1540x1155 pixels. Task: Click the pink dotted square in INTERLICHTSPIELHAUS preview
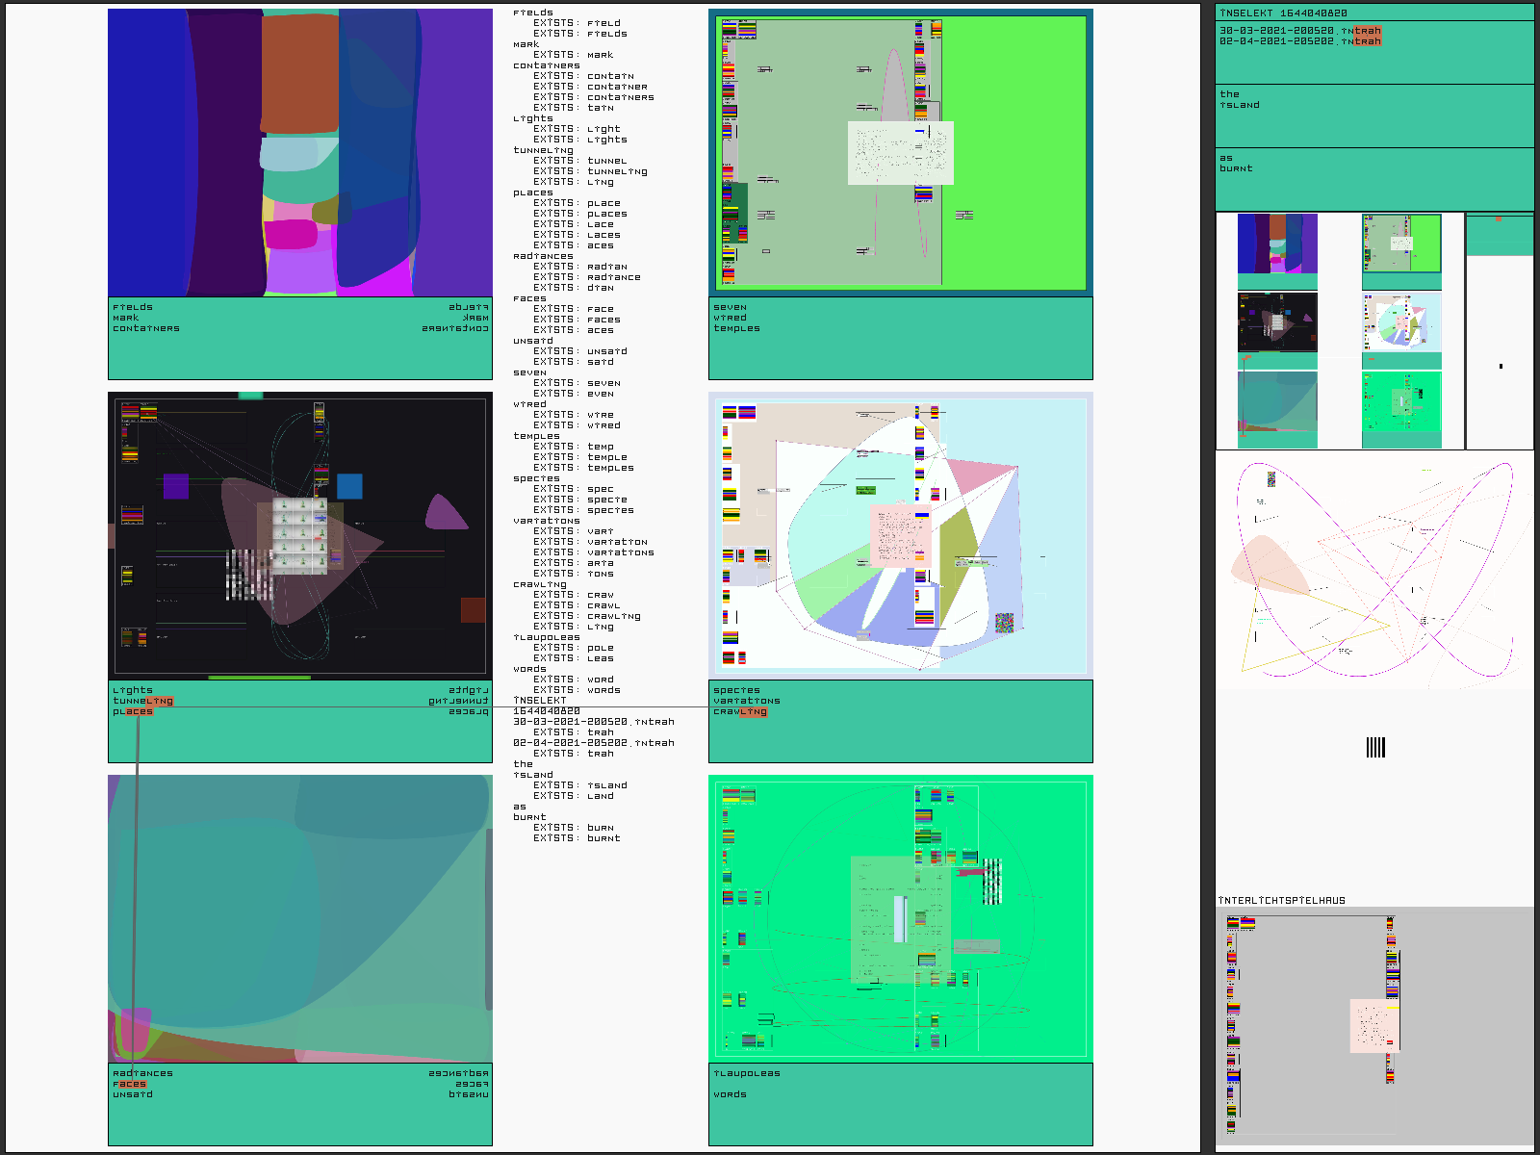1373,1025
